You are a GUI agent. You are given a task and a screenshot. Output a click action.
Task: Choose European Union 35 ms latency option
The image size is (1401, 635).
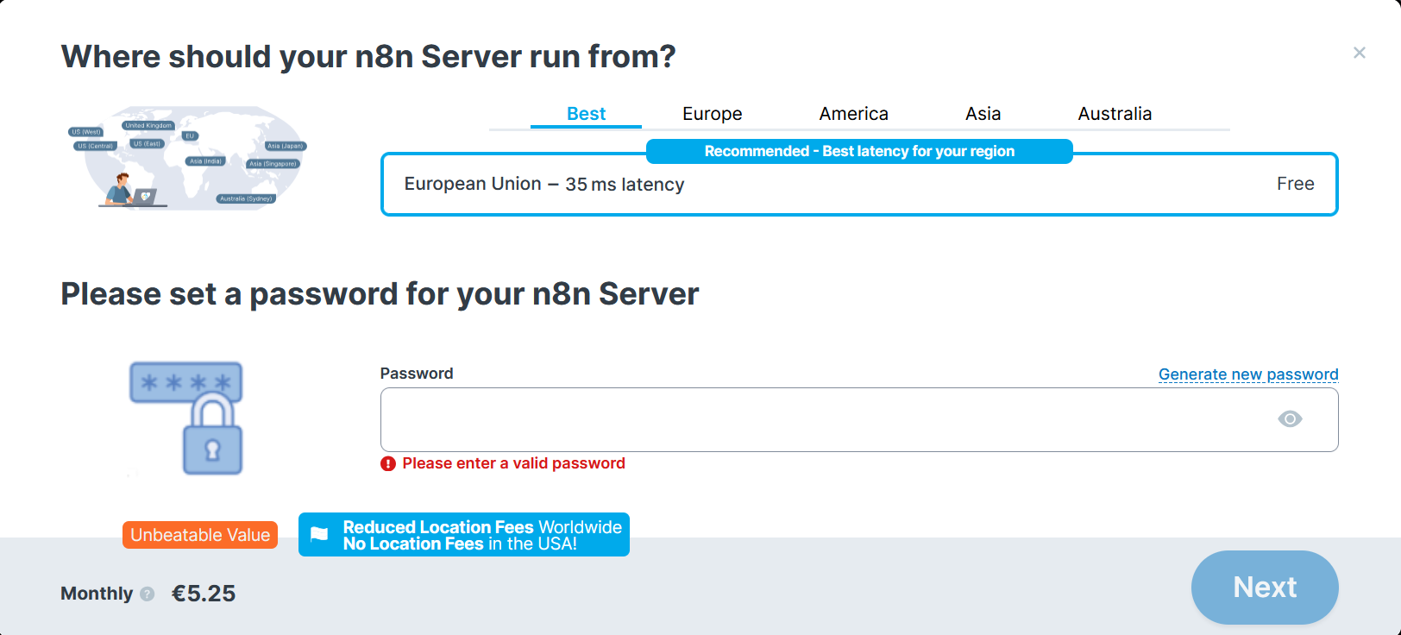(858, 185)
